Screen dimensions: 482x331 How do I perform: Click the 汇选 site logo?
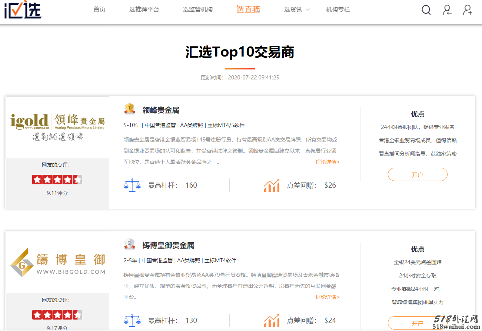click(x=23, y=10)
